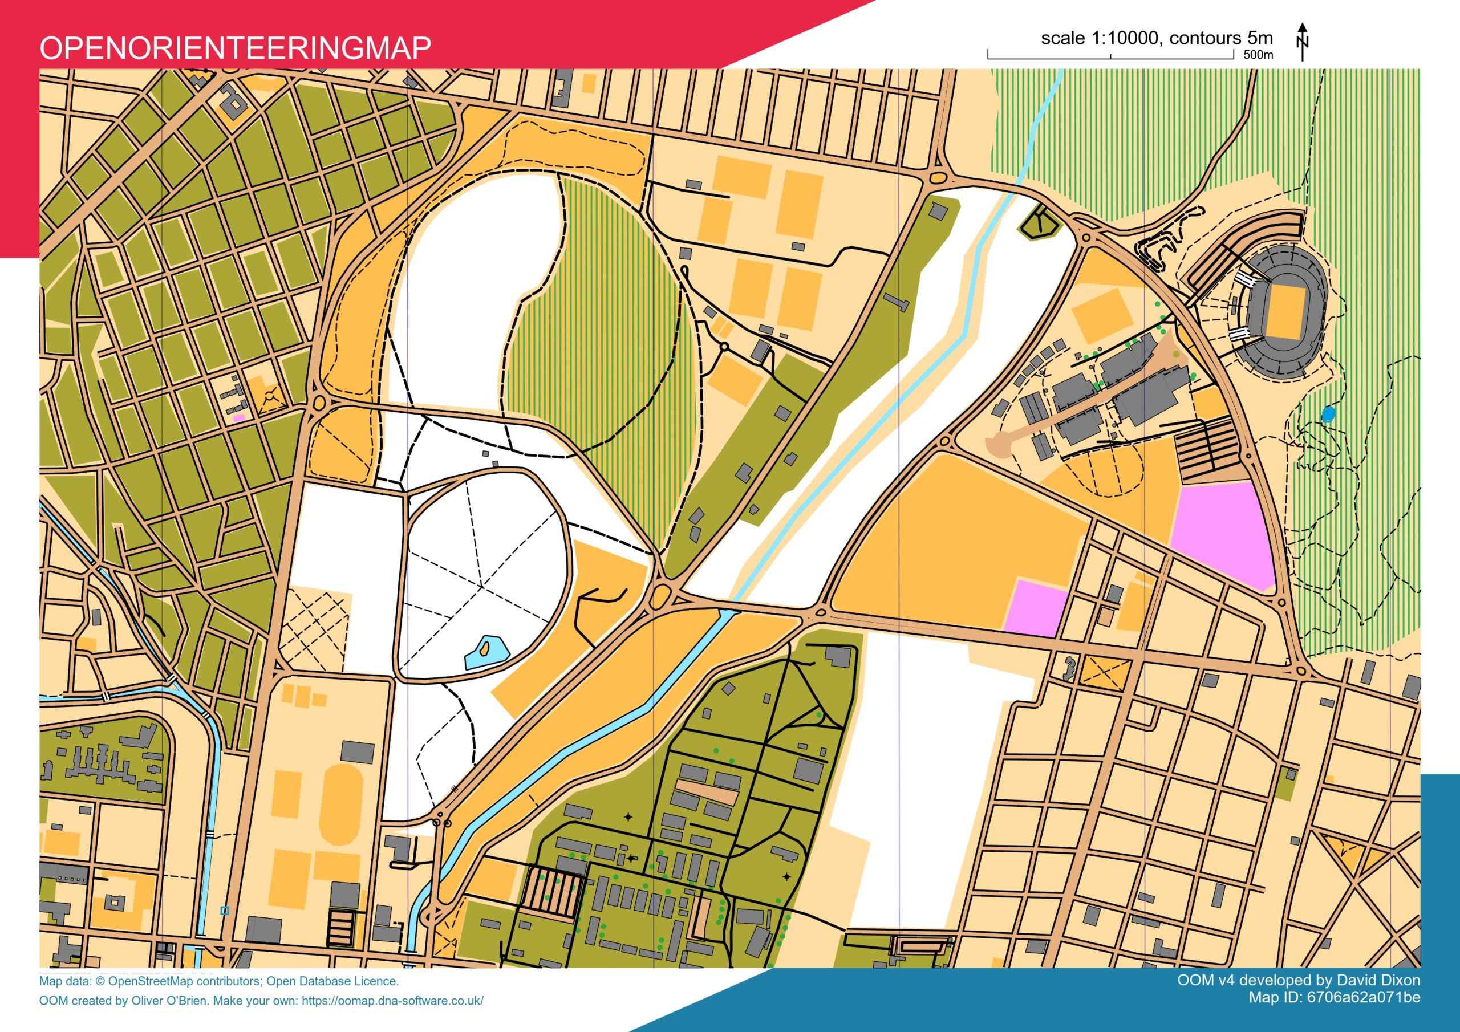1460x1032 pixels.
Task: Click the OPENORIENTEERINGMAP title
Action: 236,48
